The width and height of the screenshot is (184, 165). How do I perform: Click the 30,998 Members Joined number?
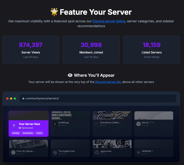91,45
